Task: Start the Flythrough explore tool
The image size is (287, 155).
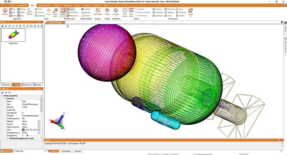Action: click(98, 11)
